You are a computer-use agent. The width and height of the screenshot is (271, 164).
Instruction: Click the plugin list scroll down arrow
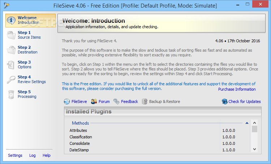coord(254,149)
